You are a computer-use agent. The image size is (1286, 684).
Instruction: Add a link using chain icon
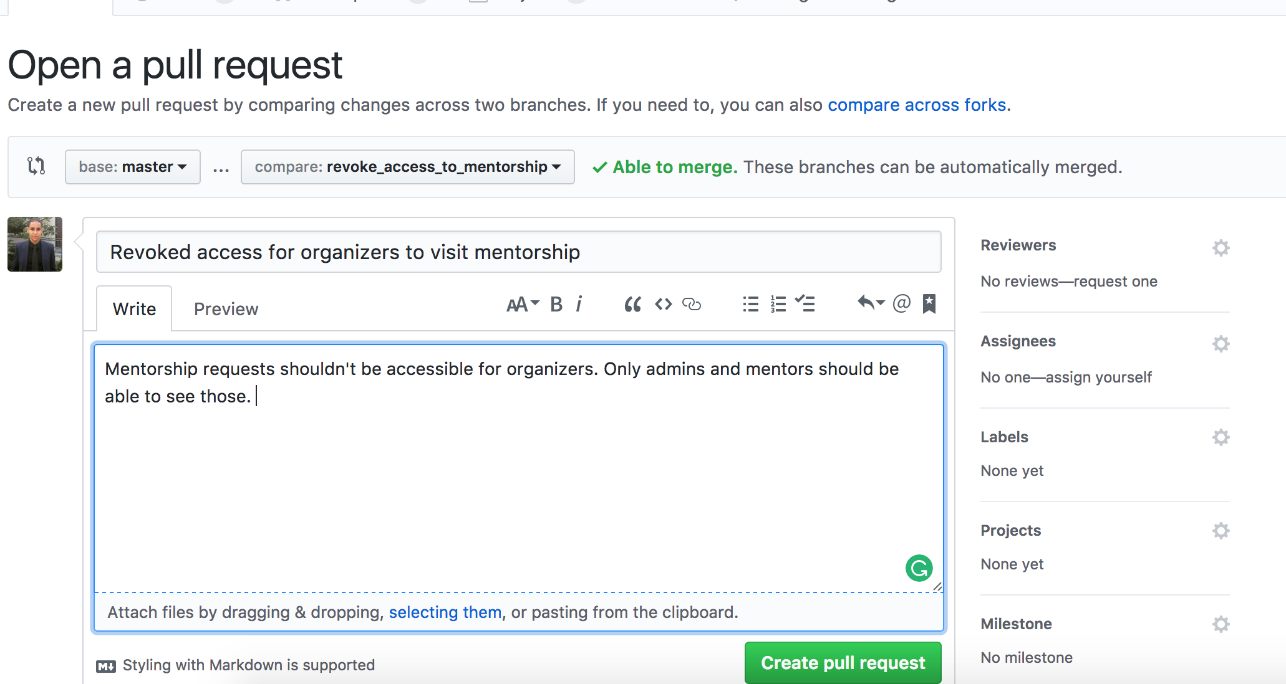tap(692, 304)
